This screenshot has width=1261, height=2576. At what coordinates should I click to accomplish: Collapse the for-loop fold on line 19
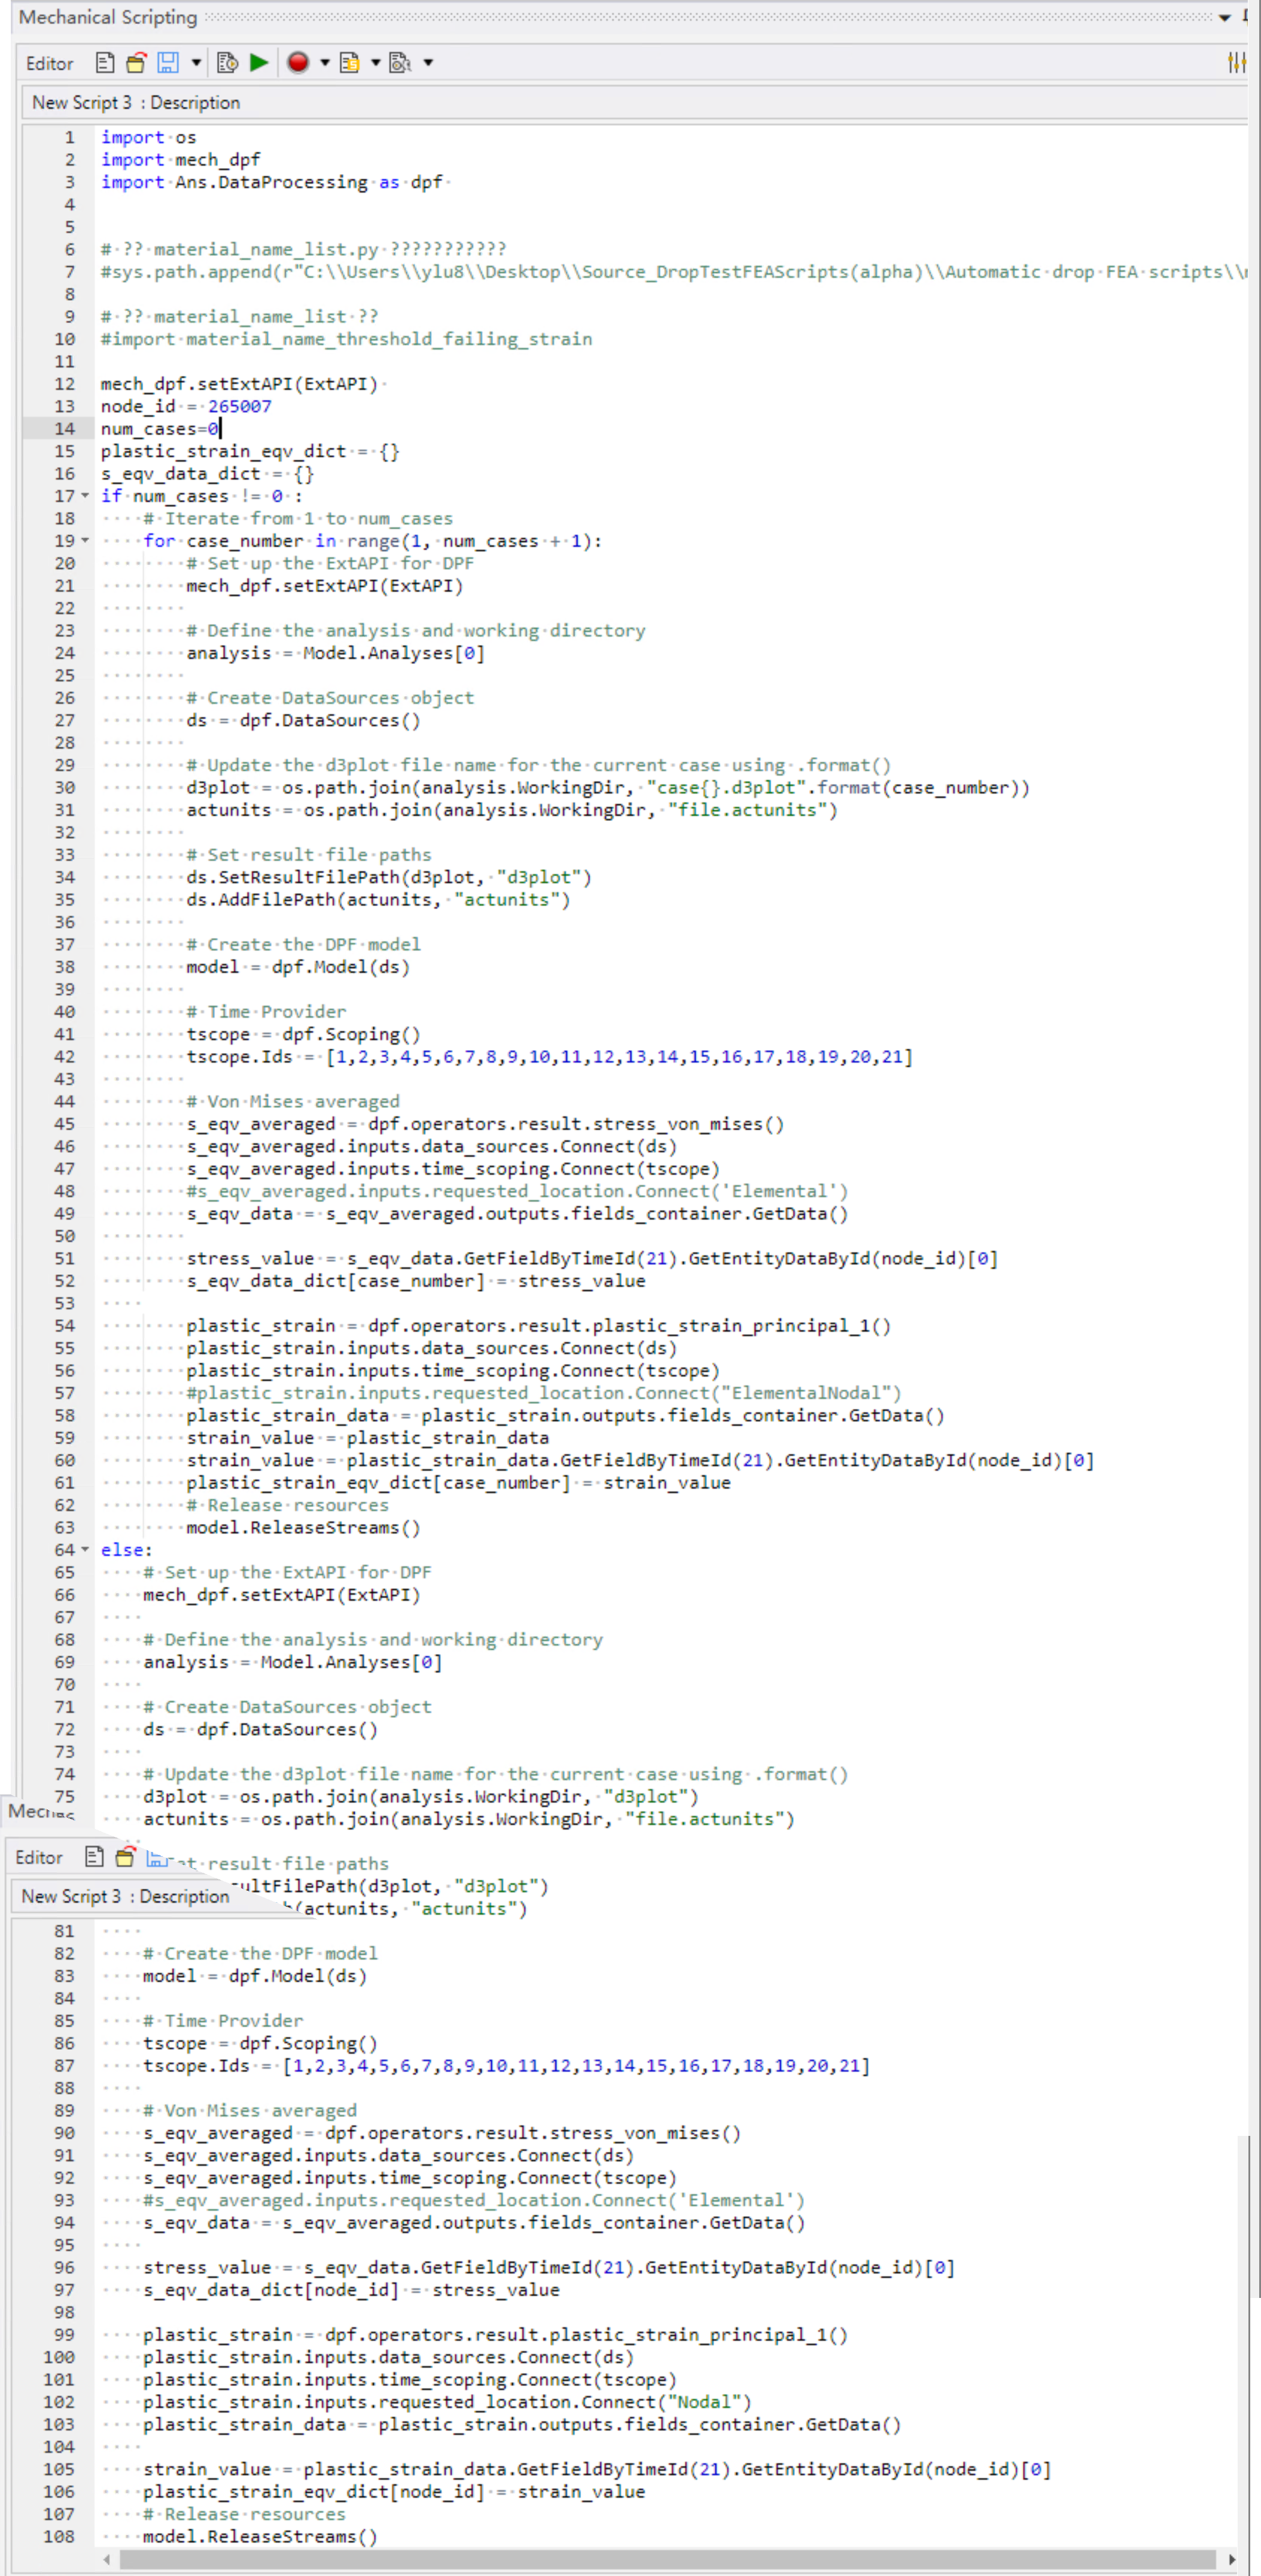[x=85, y=541]
